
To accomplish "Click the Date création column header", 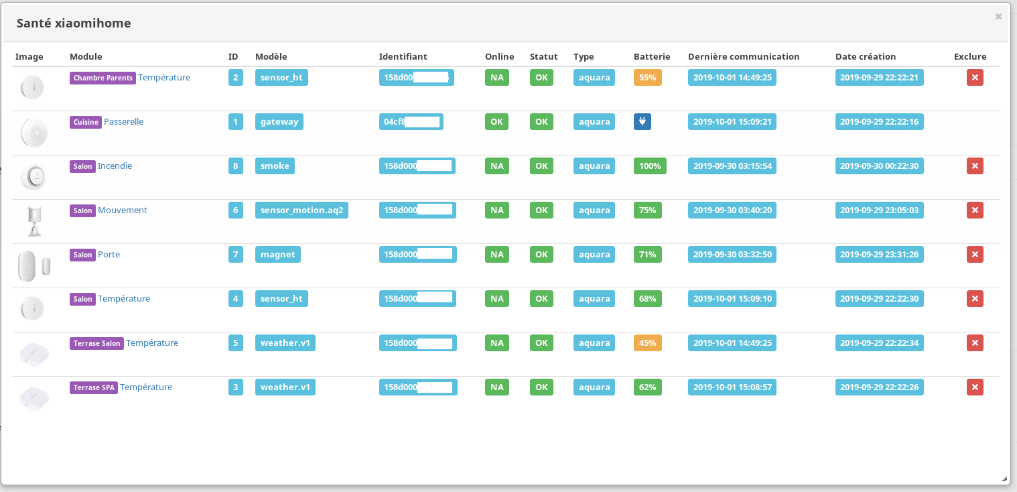I will 866,57.
